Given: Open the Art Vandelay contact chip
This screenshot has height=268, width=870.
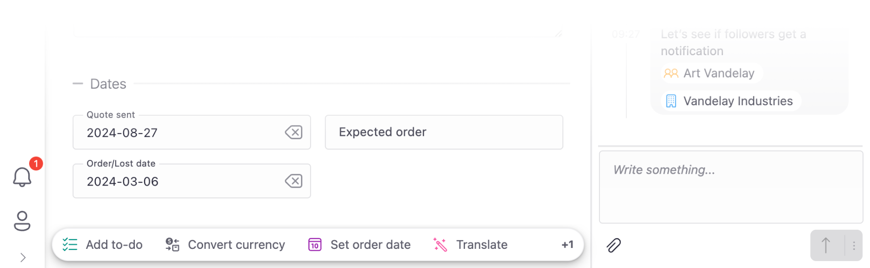Looking at the screenshot, I should pyautogui.click(x=711, y=73).
